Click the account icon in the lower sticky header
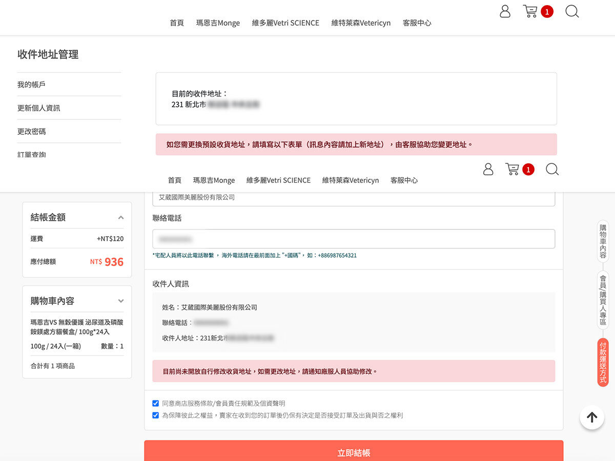Viewport: 615px width, 461px height. click(488, 170)
